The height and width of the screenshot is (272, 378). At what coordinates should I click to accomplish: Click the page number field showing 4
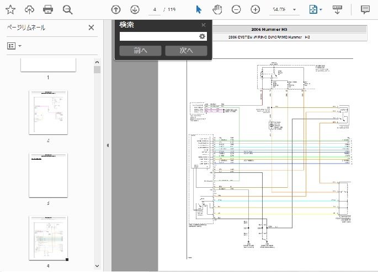pos(155,9)
